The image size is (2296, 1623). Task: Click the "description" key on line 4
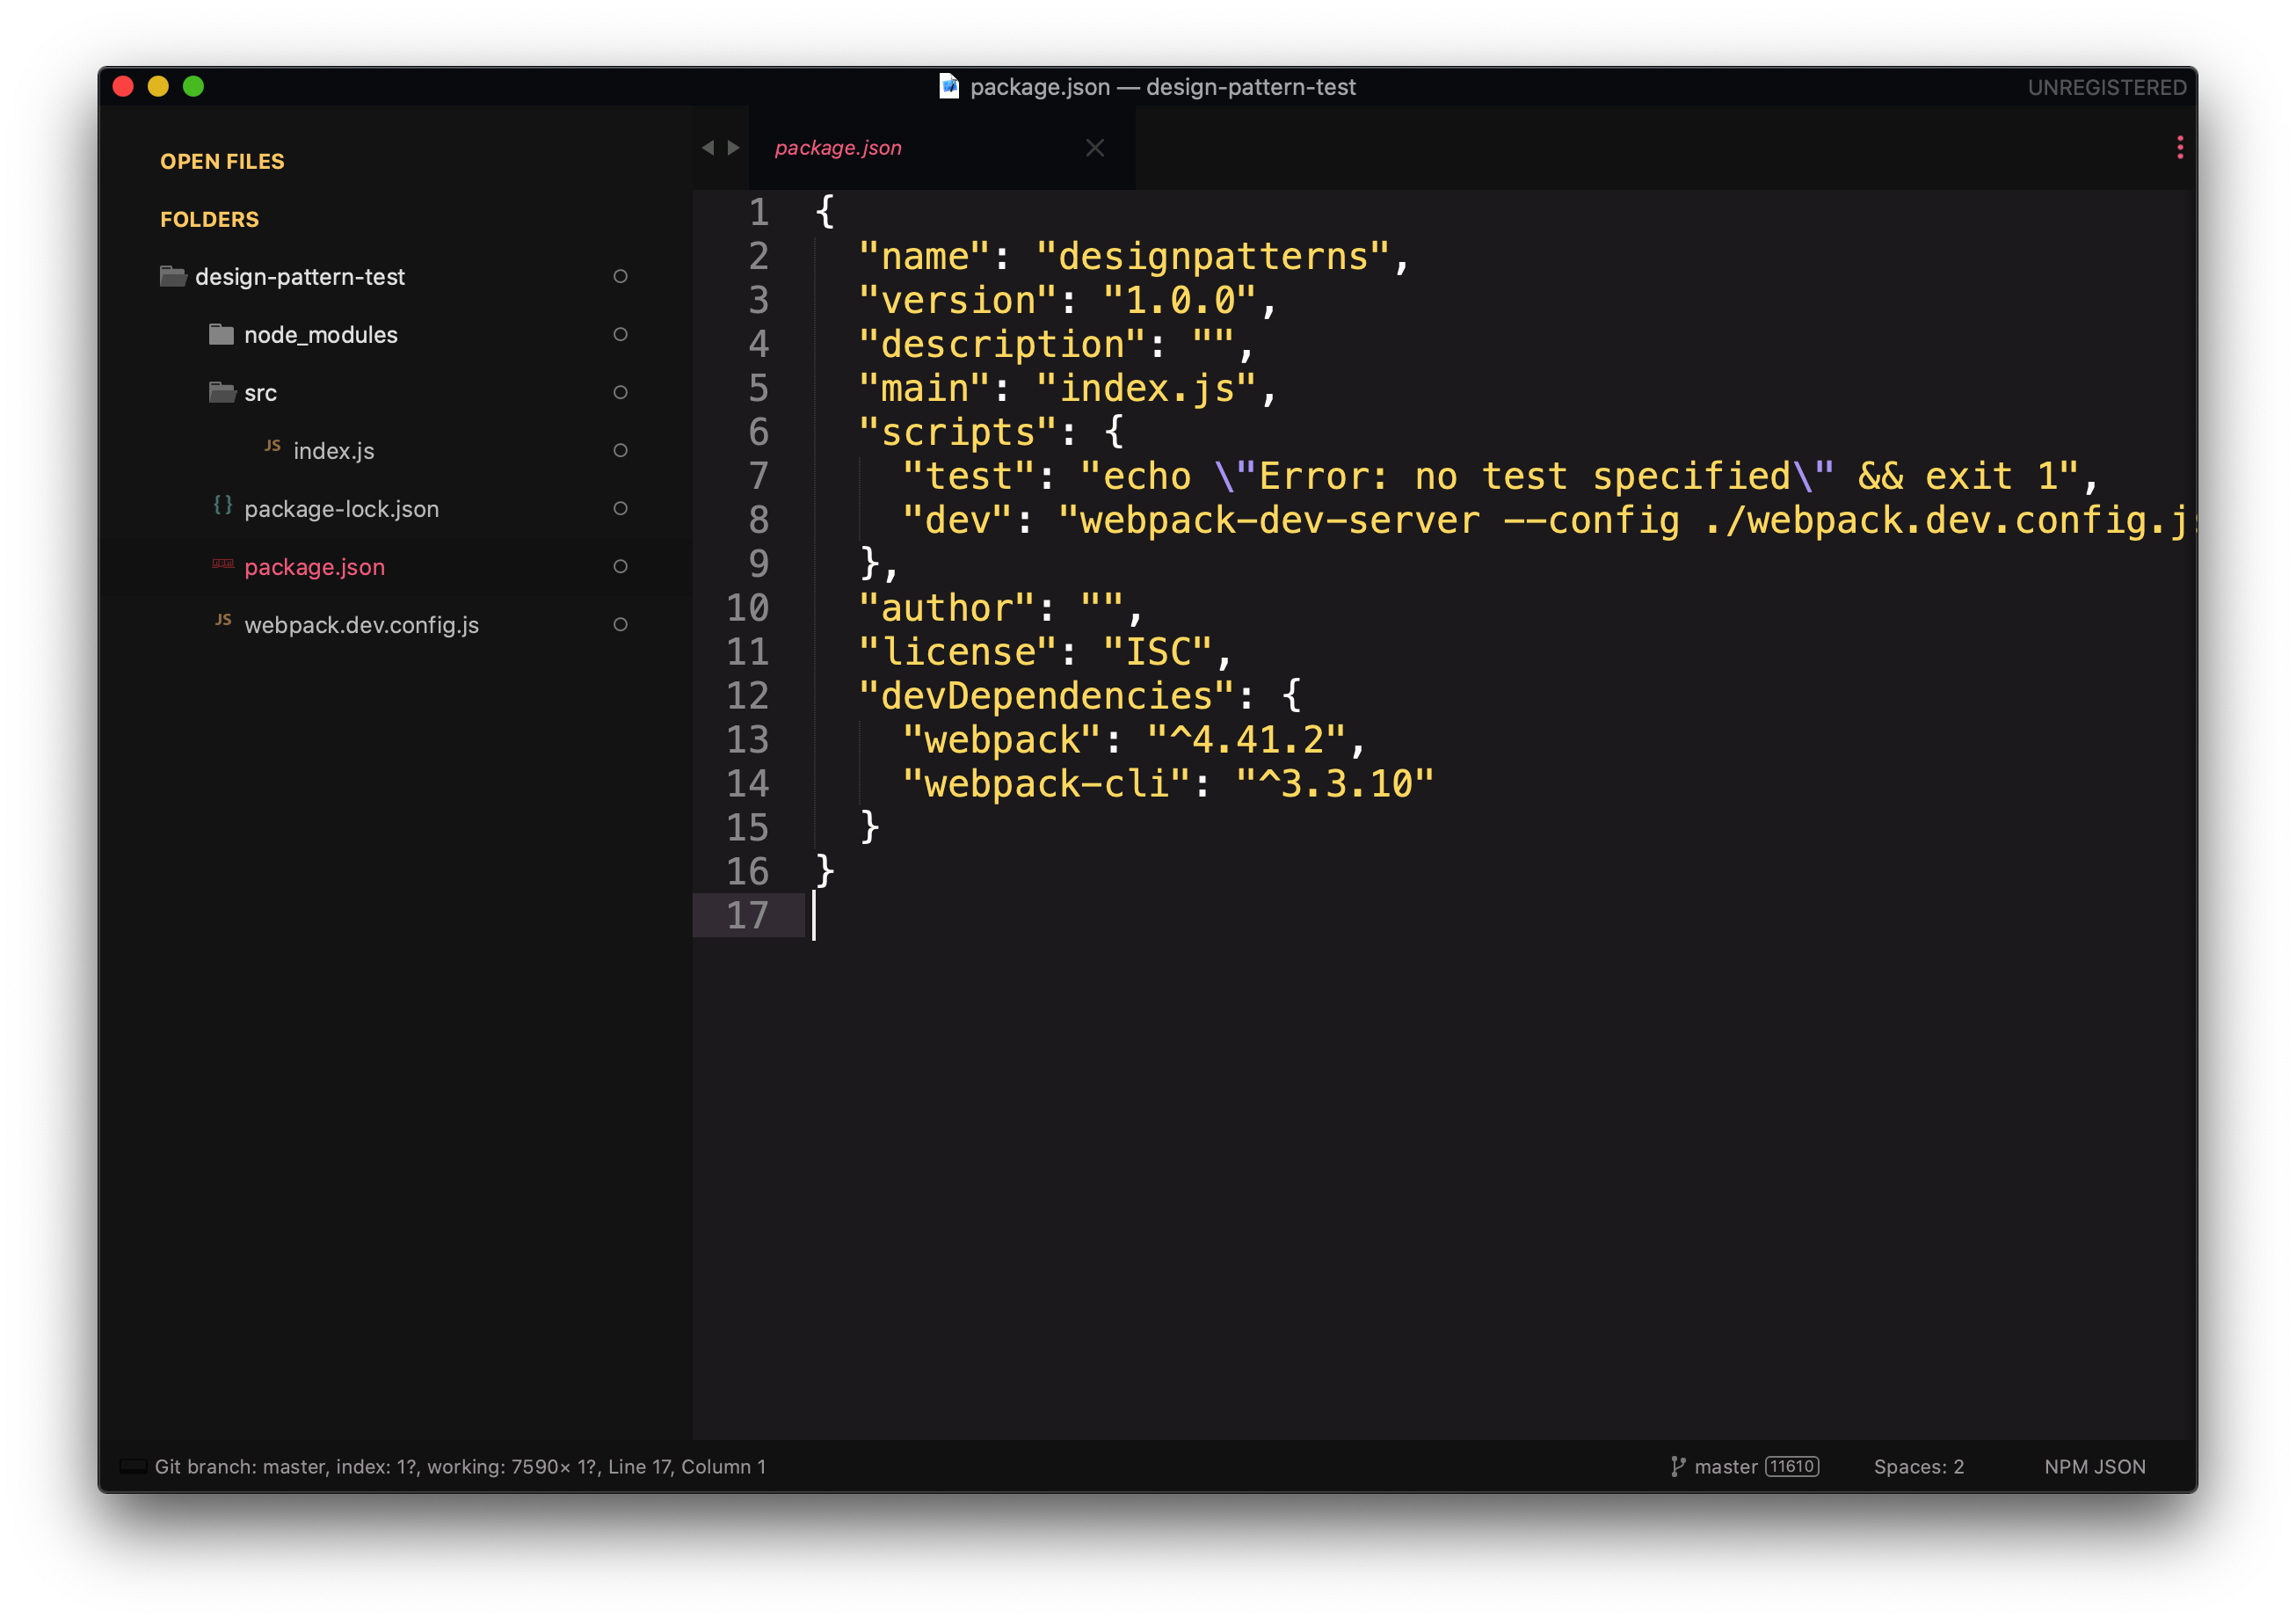[1001, 345]
